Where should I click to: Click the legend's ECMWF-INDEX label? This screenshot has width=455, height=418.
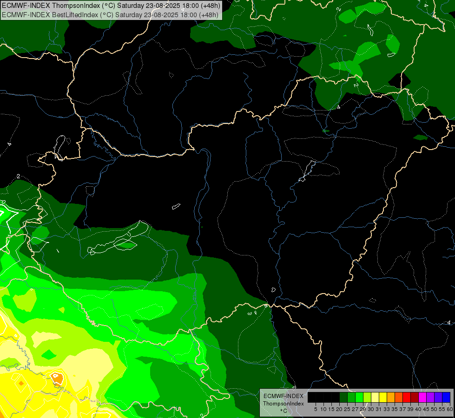point(284,396)
